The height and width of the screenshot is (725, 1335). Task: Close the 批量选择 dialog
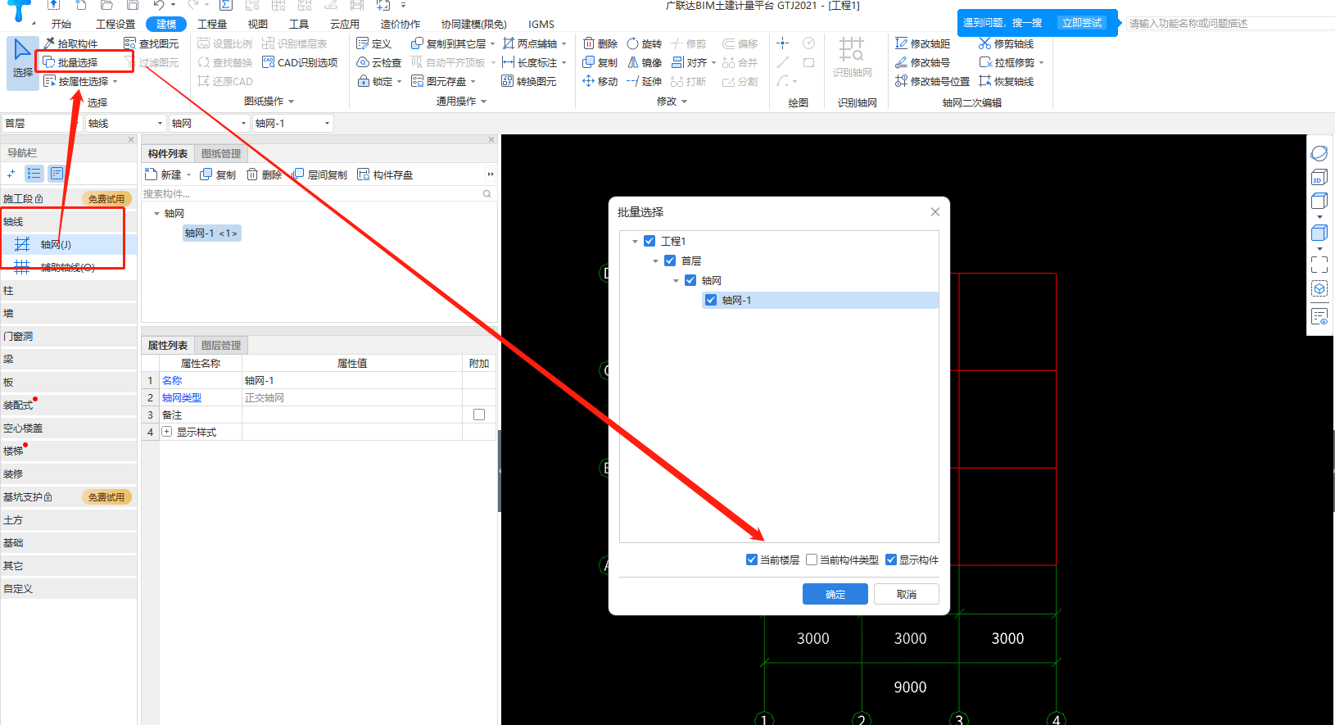click(935, 211)
